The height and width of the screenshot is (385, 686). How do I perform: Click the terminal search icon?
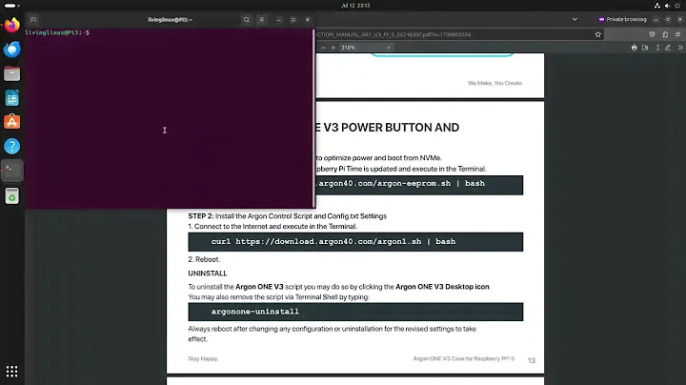pos(247,18)
